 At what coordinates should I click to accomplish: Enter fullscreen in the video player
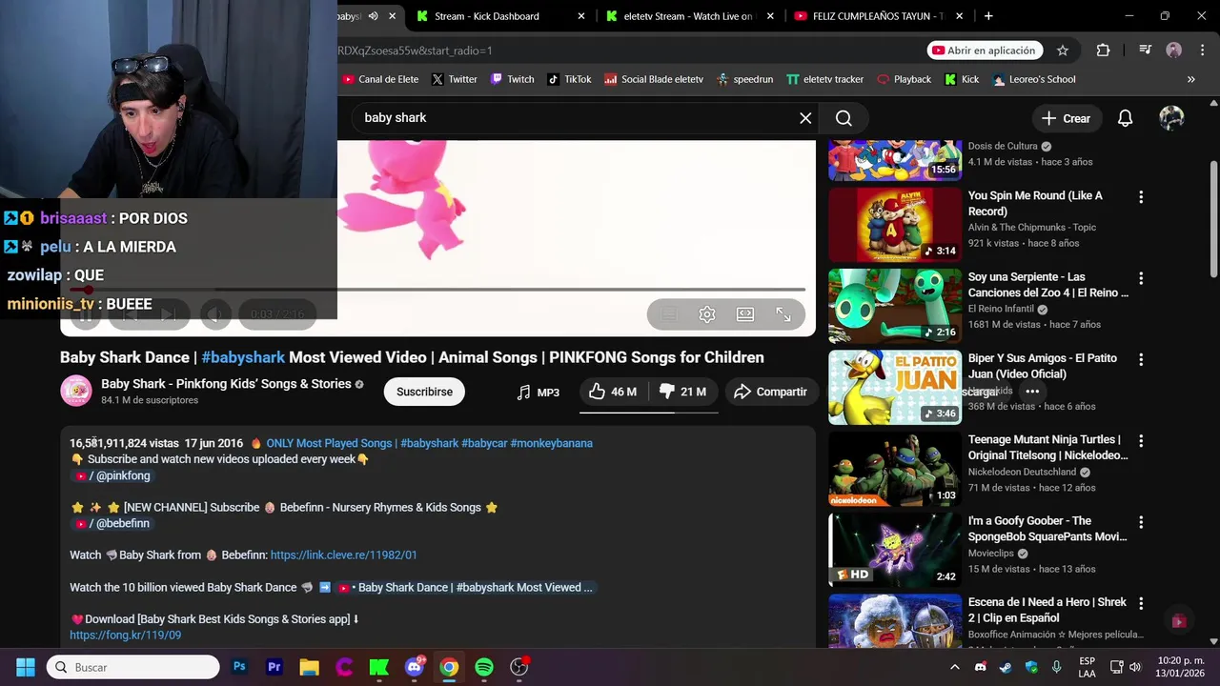point(783,314)
